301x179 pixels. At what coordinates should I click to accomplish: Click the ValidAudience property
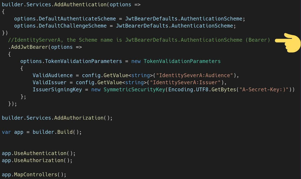click(53, 76)
